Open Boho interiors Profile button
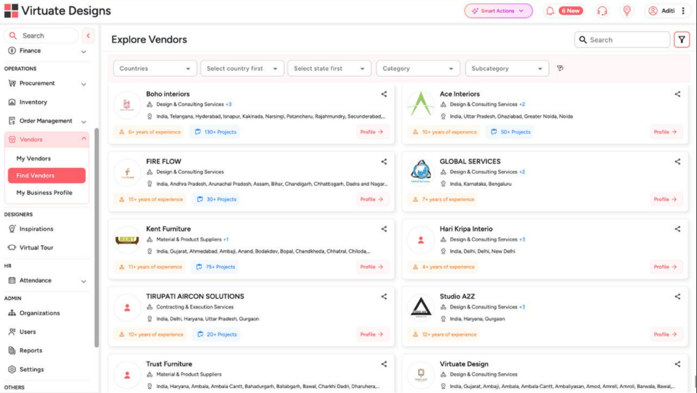This screenshot has height=393, width=697. tap(371, 132)
